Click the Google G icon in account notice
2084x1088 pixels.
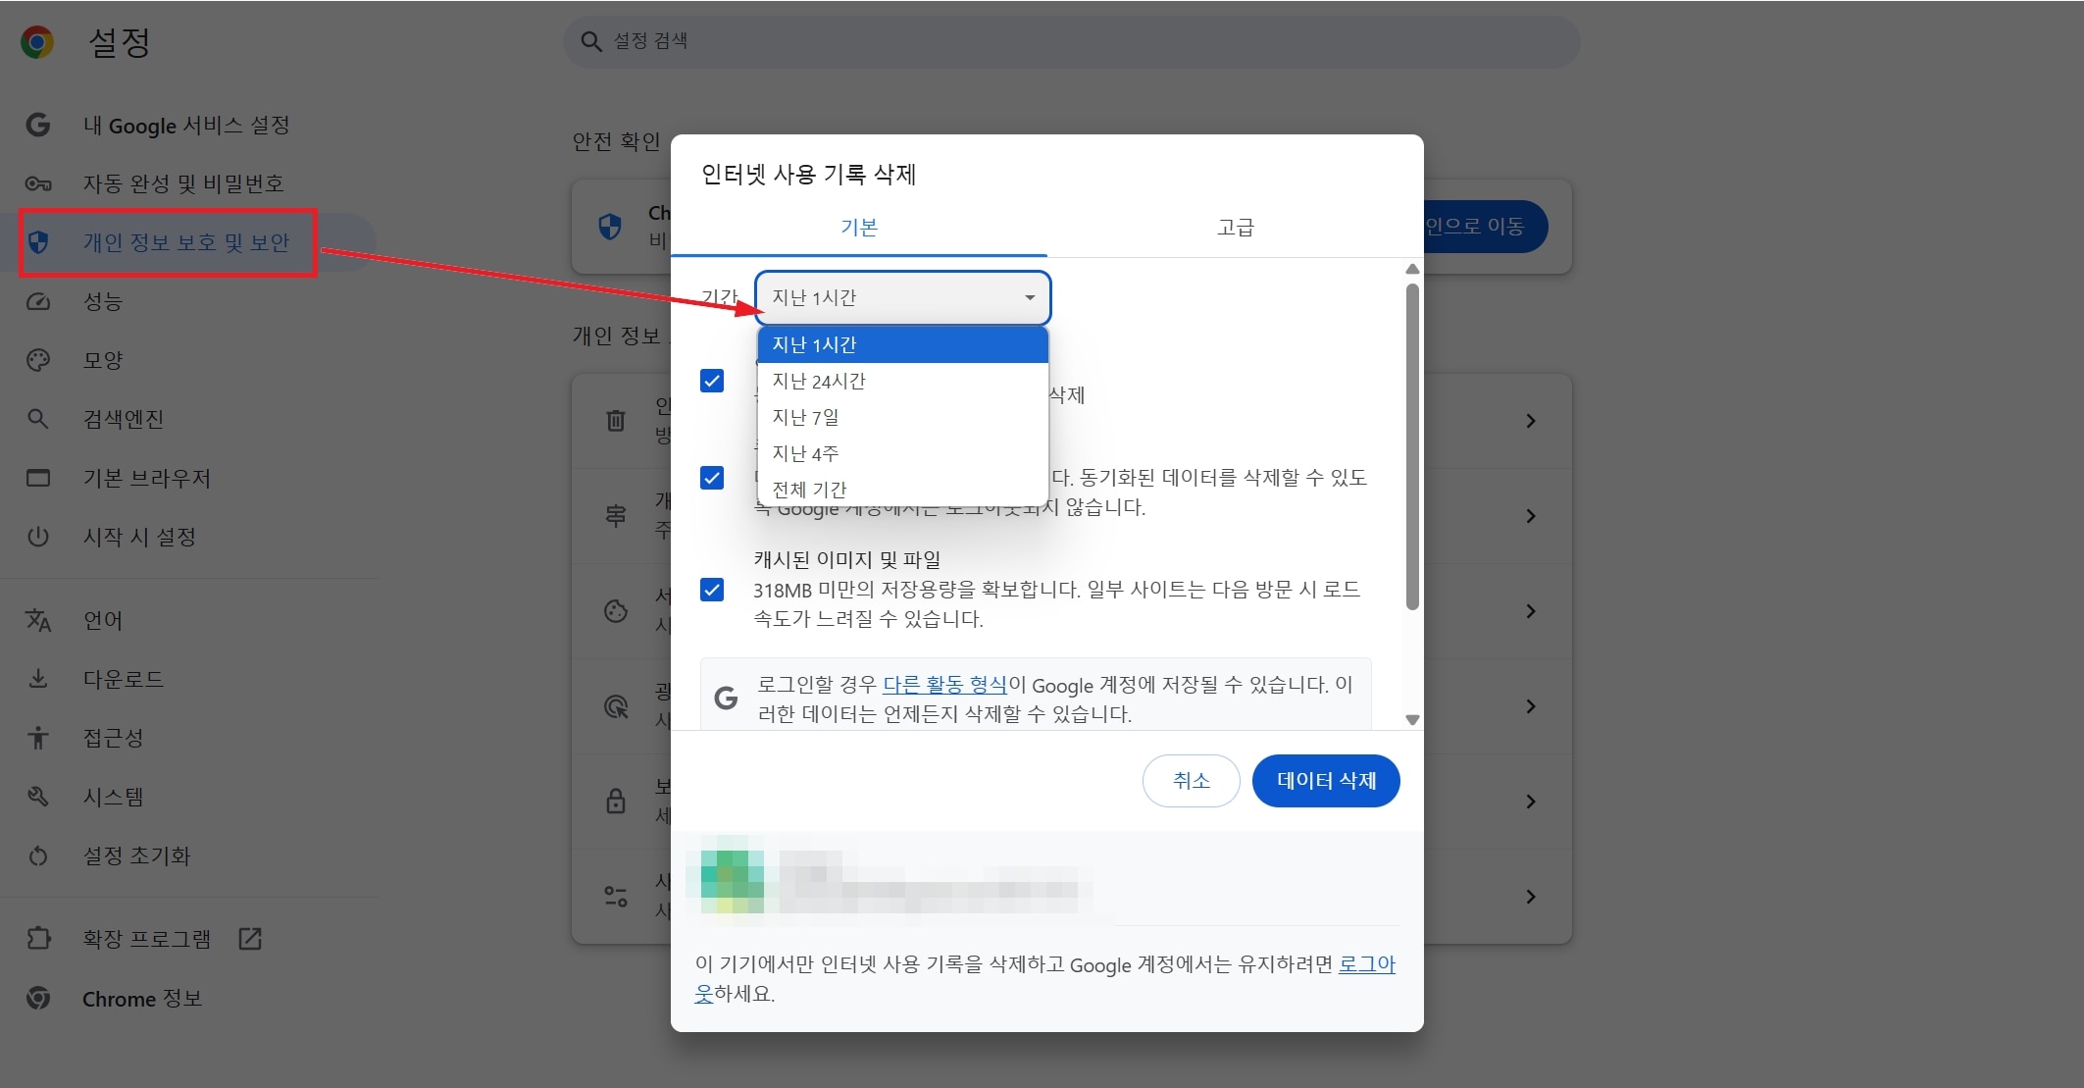[x=726, y=699]
